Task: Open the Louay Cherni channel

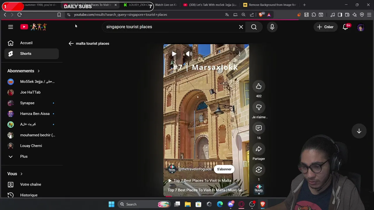Action: [x=32, y=146]
